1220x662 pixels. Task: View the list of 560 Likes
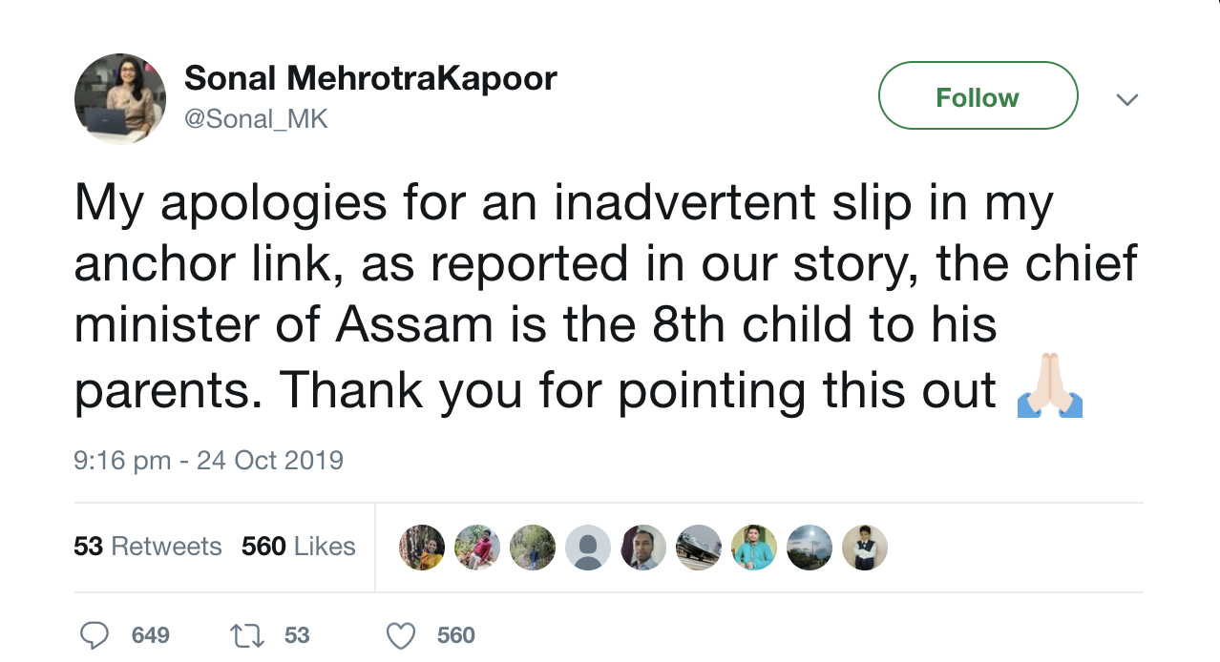coord(298,547)
